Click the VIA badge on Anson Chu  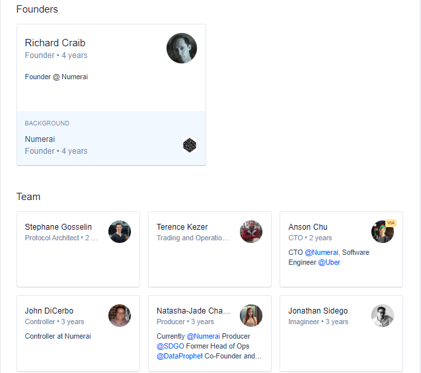click(391, 223)
